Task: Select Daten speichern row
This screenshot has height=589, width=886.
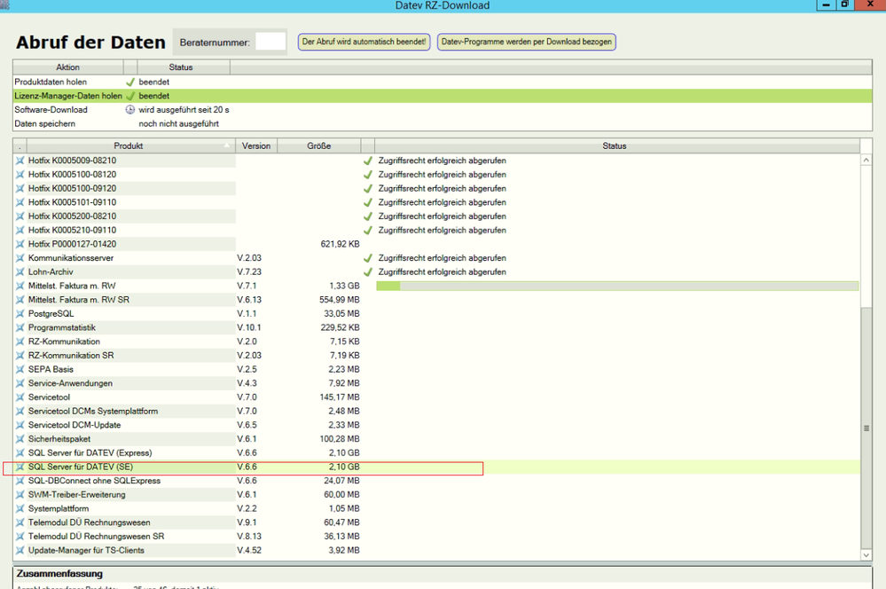Action: click(443, 124)
